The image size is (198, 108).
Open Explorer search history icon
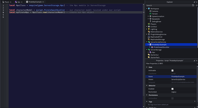click(x=193, y=5)
